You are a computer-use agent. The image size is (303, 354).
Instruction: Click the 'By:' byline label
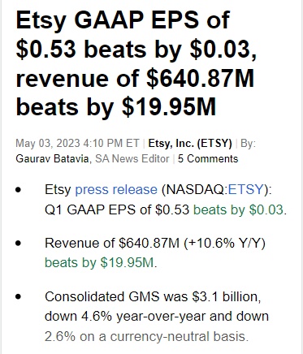248,144
